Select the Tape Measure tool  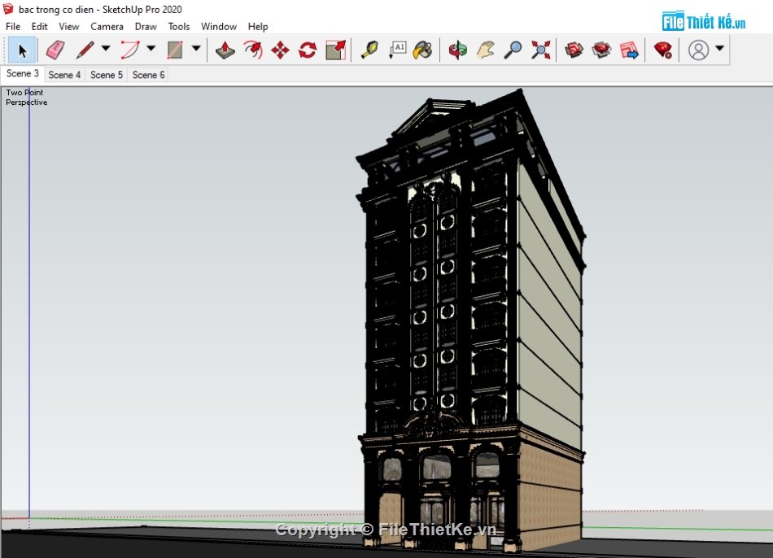[x=369, y=50]
